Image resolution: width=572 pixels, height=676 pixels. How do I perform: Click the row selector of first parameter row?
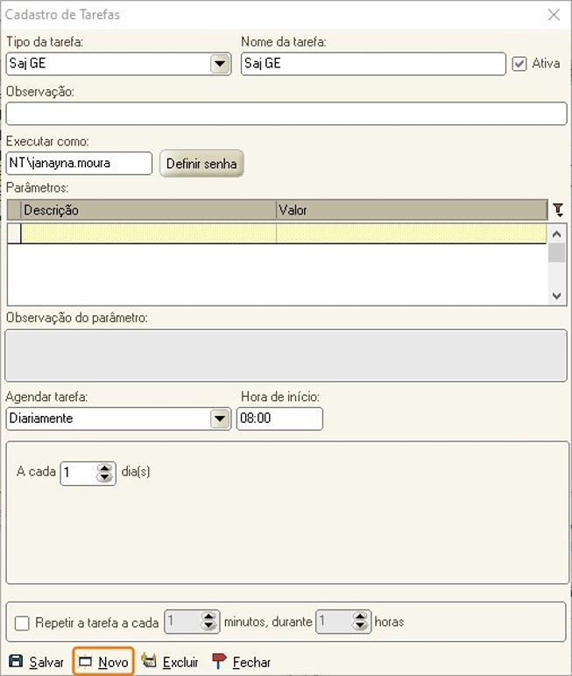pyautogui.click(x=14, y=233)
